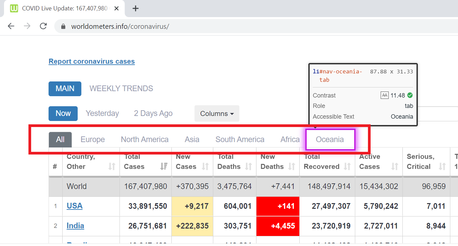Filter table by Asia

[192, 139]
